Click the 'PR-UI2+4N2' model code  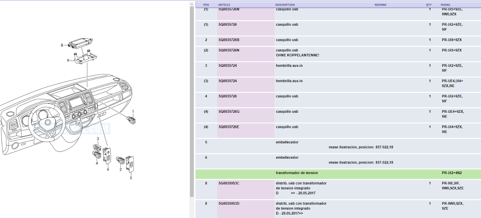pos(452,173)
